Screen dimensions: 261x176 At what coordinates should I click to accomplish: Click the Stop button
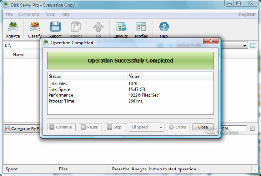tap(116, 127)
